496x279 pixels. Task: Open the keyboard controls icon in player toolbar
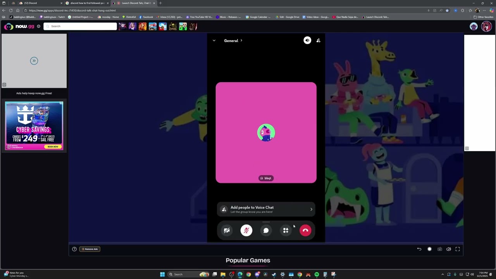(440, 249)
